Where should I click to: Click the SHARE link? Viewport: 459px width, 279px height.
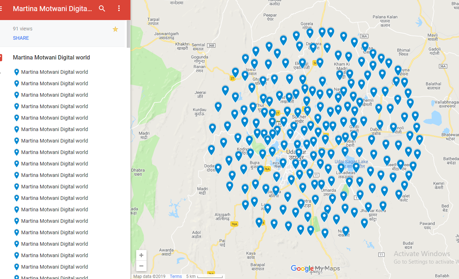pos(20,38)
